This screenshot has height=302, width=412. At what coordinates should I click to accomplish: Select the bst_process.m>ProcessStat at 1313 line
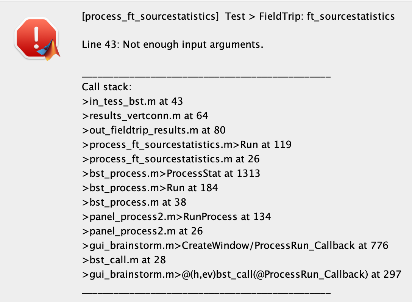pyautogui.click(x=171, y=173)
